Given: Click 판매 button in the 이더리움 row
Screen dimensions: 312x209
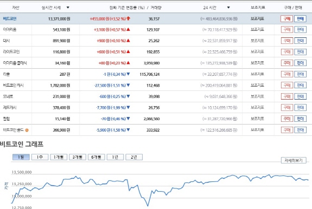Looking at the screenshot, I should click(x=300, y=30).
